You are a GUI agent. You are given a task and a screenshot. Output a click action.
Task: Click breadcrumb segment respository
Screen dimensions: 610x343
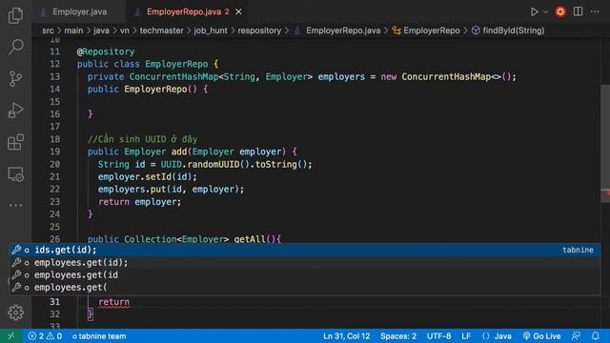[259, 30]
